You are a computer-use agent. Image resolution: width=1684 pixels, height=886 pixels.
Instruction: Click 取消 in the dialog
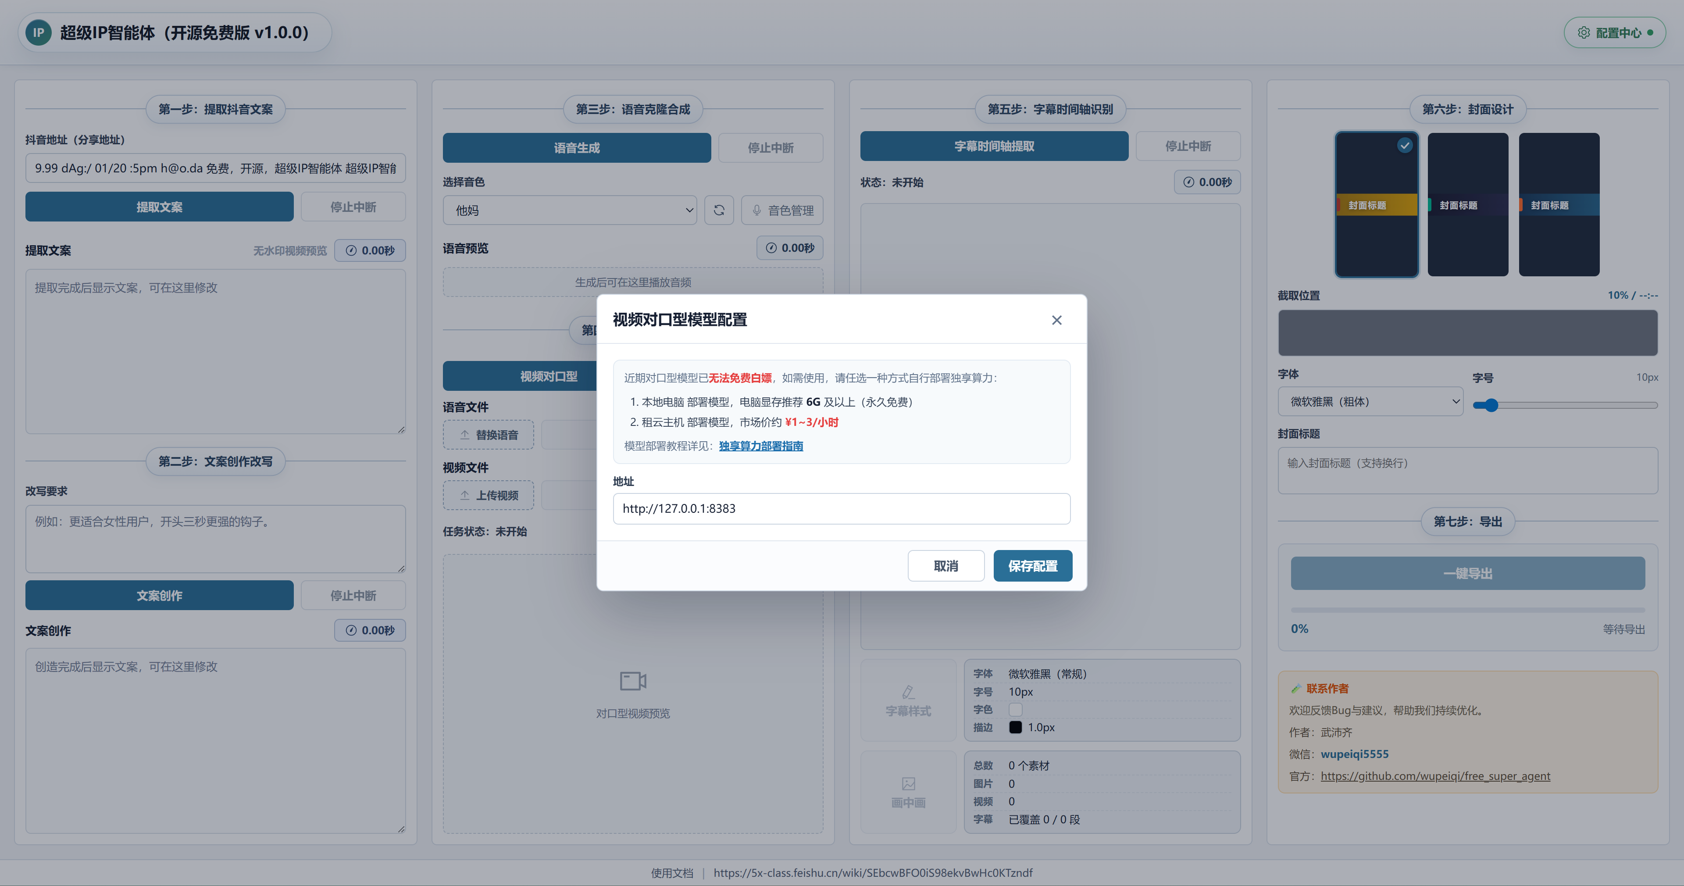tap(945, 566)
